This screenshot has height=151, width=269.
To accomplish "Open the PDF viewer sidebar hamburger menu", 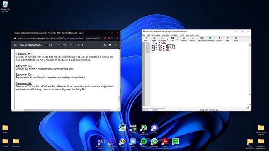I will pyautogui.click(x=16, y=45).
